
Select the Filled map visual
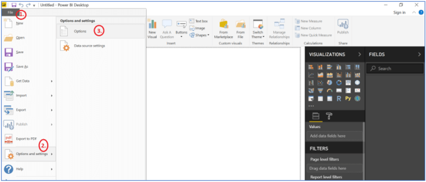(311, 91)
